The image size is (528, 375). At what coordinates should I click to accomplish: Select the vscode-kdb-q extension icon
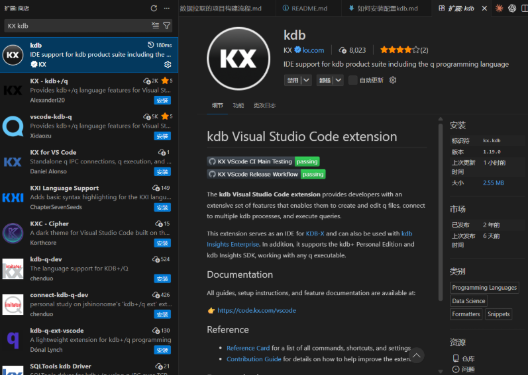point(13,126)
